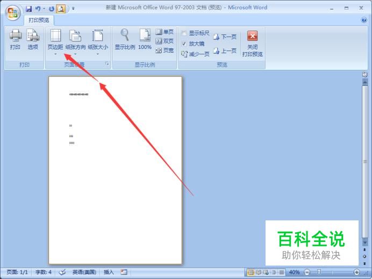Switch to web layout view
The height and width of the screenshot is (279, 372).
pyautogui.click(x=266, y=272)
